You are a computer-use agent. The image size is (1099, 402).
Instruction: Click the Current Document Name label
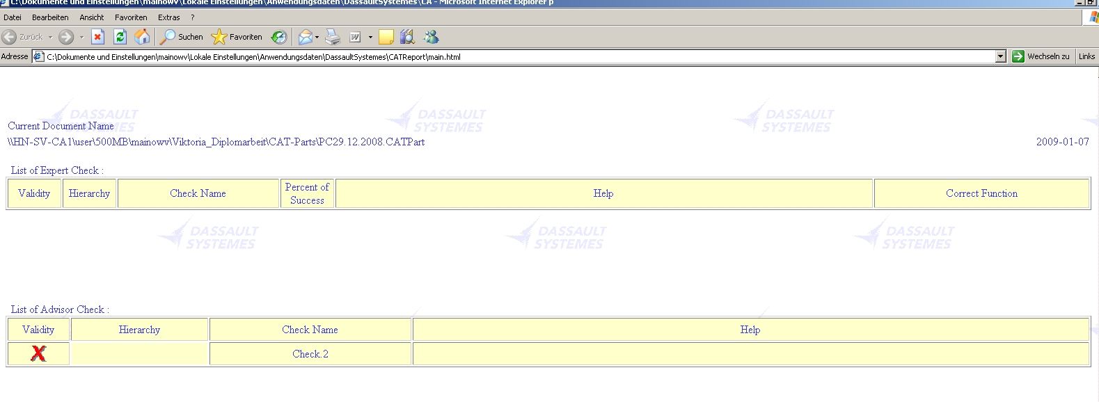tap(61, 126)
